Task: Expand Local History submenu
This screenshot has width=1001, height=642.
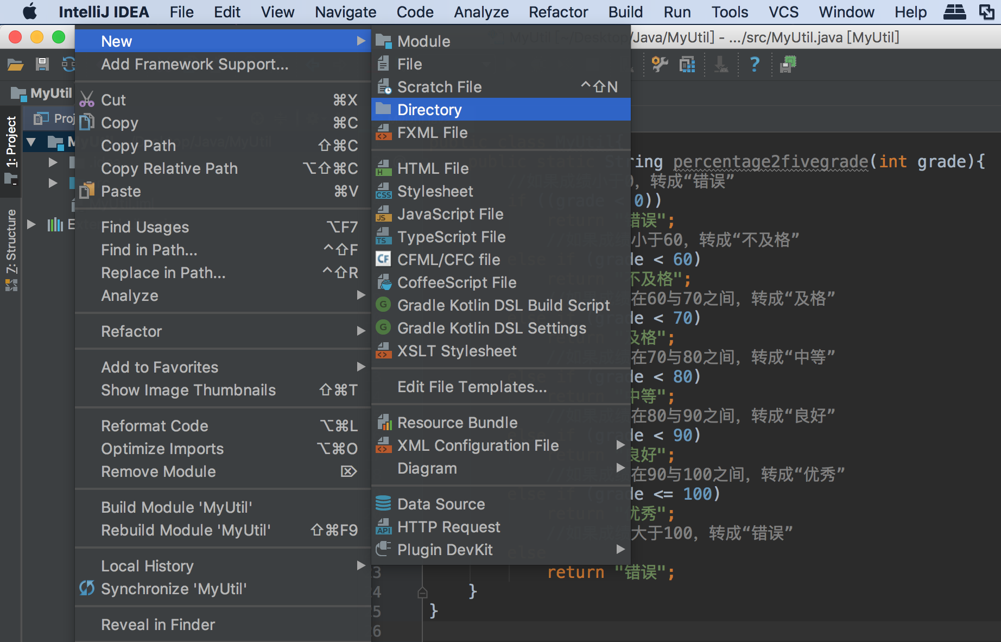Action: tap(223, 566)
